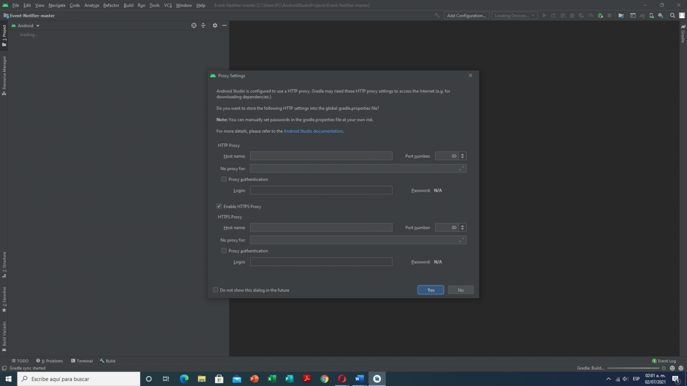Show hidden system tray icons chevron

(608, 379)
